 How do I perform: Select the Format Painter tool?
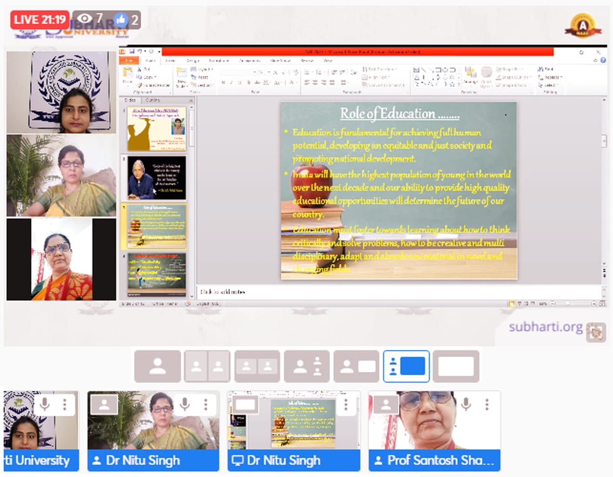click(x=153, y=85)
